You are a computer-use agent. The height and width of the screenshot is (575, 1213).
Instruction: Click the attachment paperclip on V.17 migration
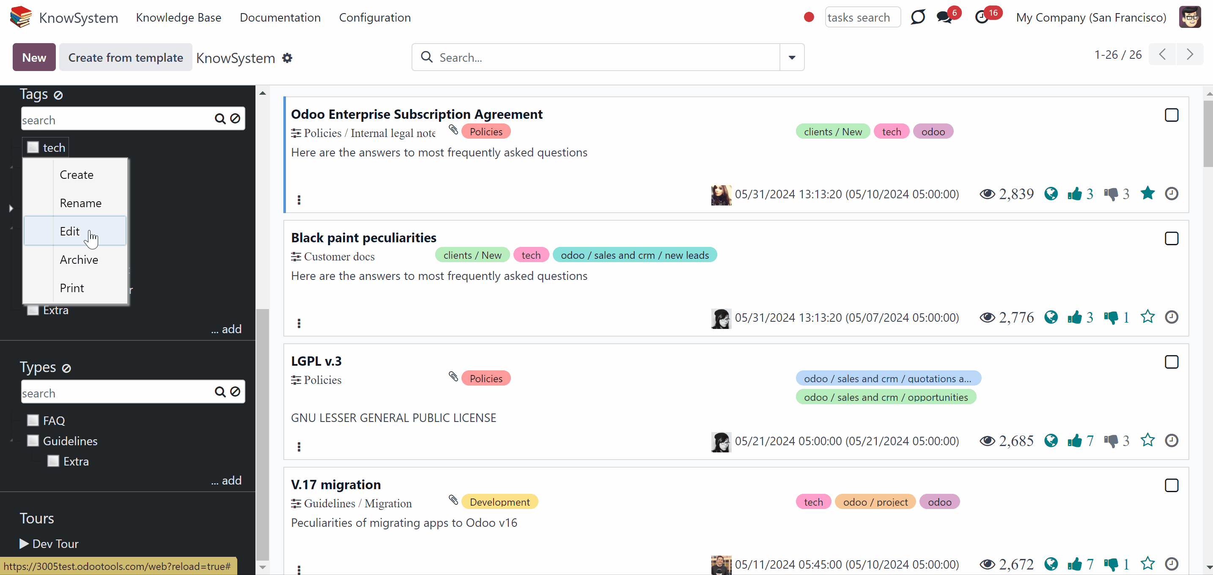tap(453, 500)
